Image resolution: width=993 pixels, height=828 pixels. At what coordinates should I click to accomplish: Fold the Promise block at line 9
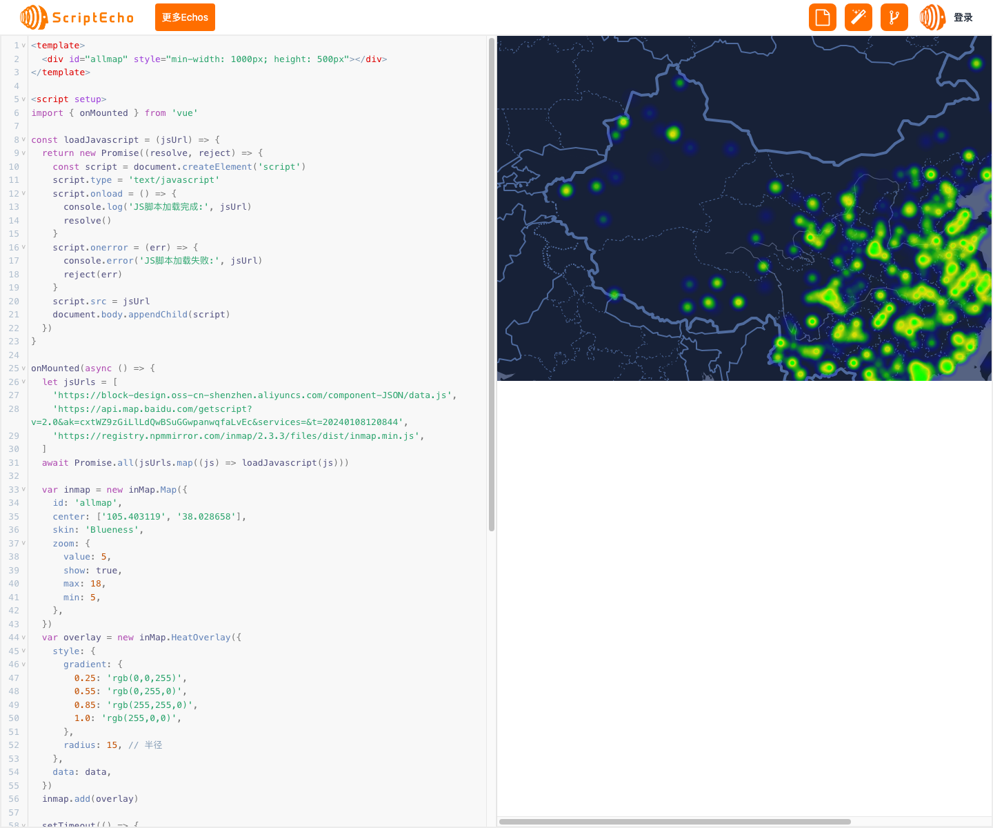pyautogui.click(x=23, y=153)
